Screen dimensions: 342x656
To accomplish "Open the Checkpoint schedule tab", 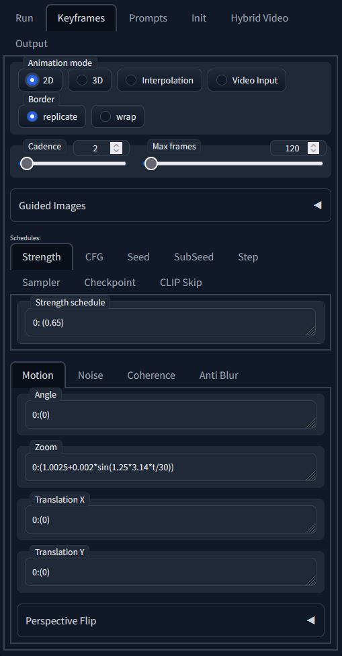I will (110, 283).
